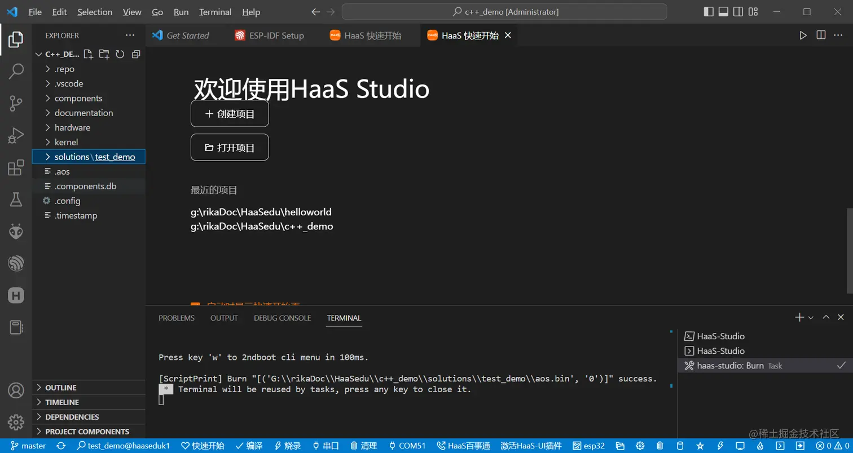Synchronize changes in status bar
853x453 pixels.
(x=61, y=446)
